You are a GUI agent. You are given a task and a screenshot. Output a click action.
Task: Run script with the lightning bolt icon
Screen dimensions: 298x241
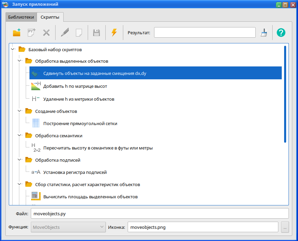pos(114,33)
